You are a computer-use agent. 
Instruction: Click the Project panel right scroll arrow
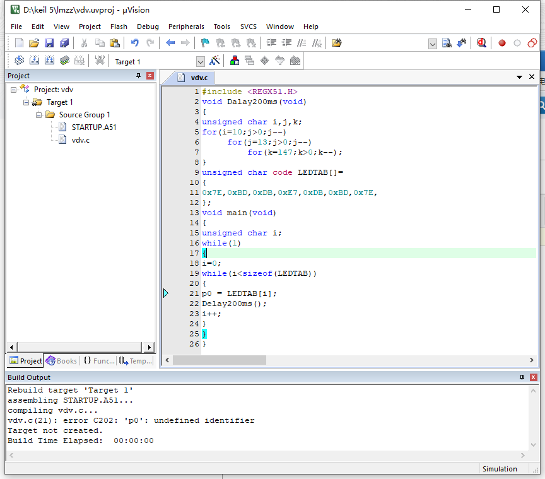[x=149, y=347]
